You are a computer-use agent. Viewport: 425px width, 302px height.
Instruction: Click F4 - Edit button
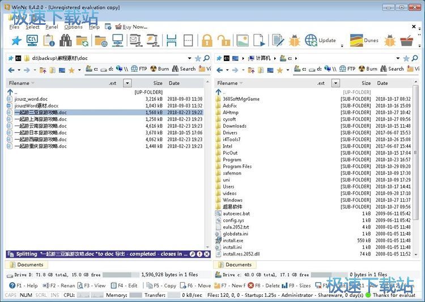124,286
